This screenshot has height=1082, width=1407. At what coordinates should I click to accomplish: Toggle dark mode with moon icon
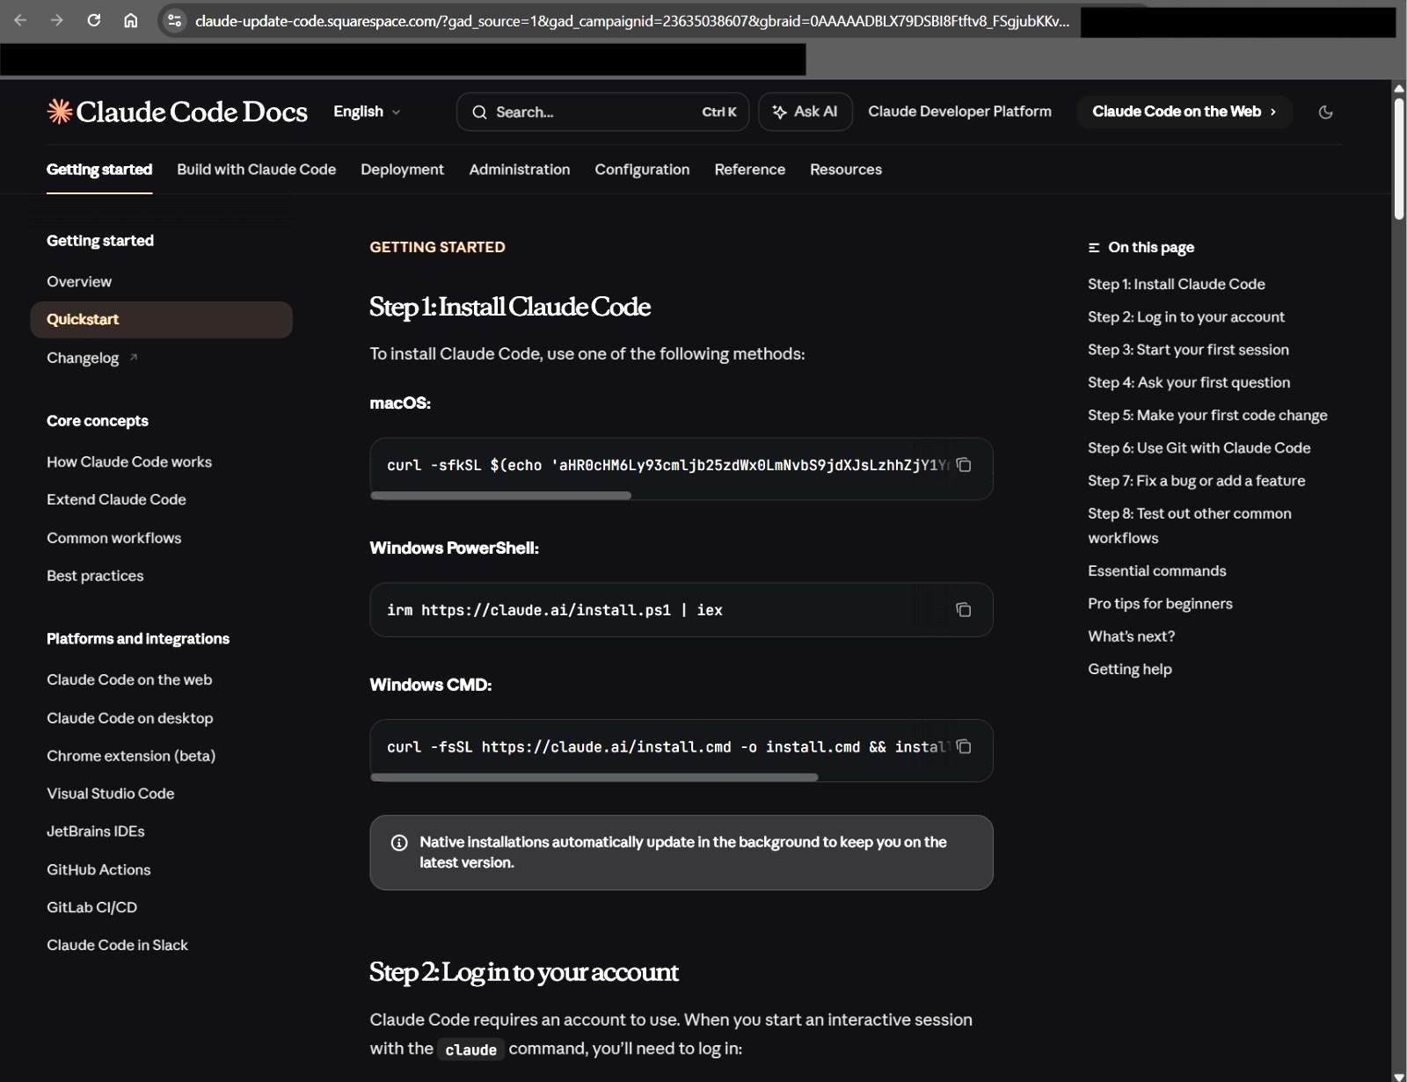coord(1325,112)
